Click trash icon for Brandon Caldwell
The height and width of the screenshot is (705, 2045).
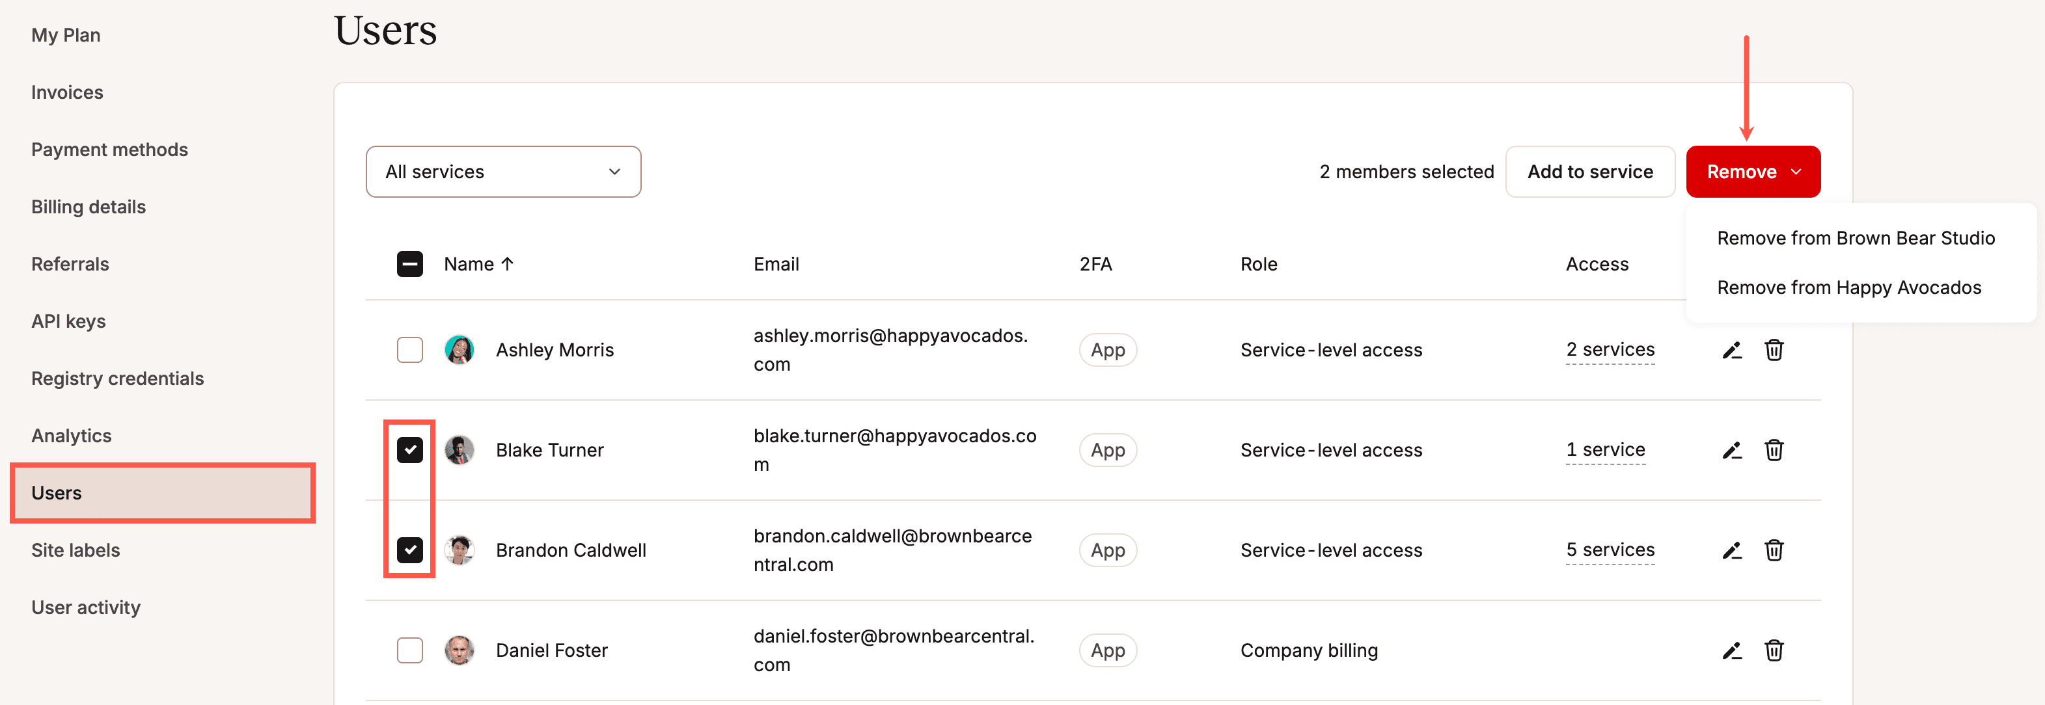1774,550
